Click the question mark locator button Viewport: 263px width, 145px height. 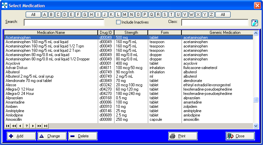(x=26, y=126)
